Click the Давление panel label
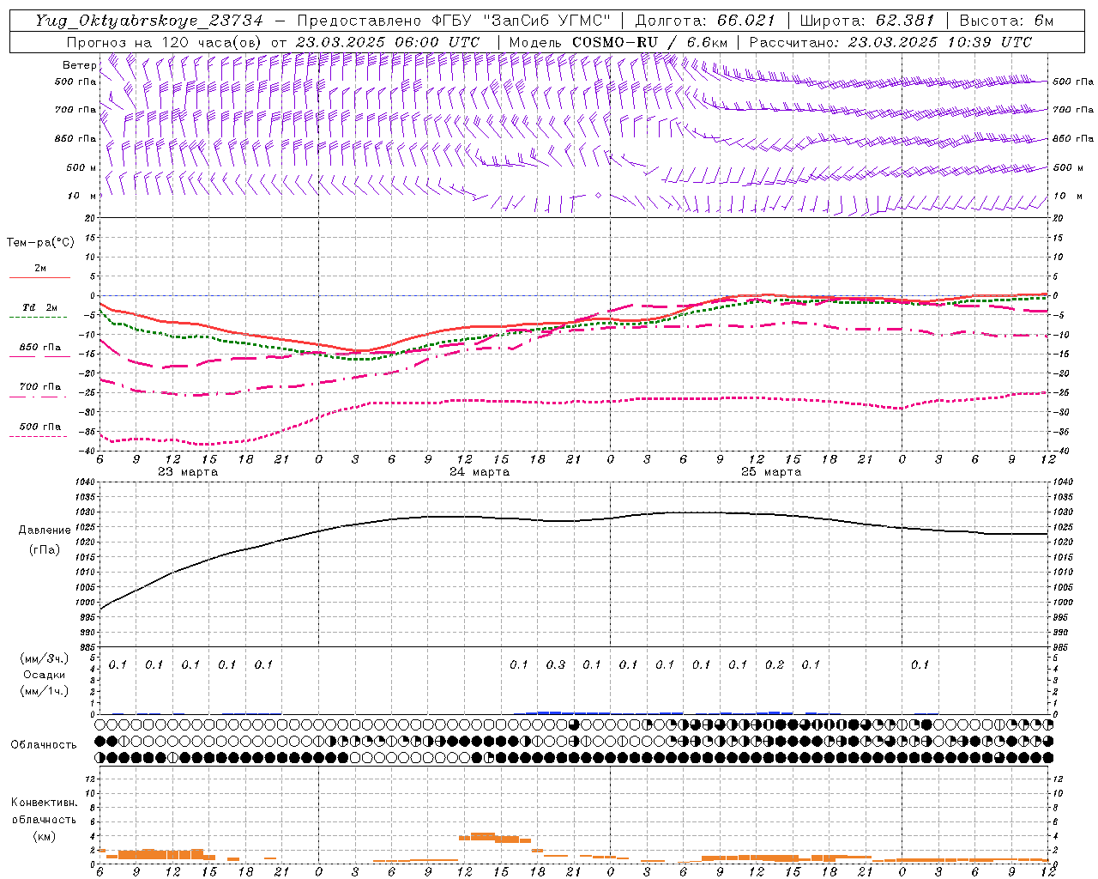The image size is (1098, 879). point(45,530)
